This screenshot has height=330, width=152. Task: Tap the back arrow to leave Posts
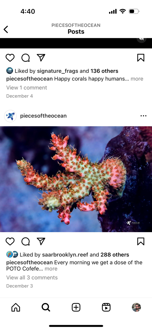[6, 29]
